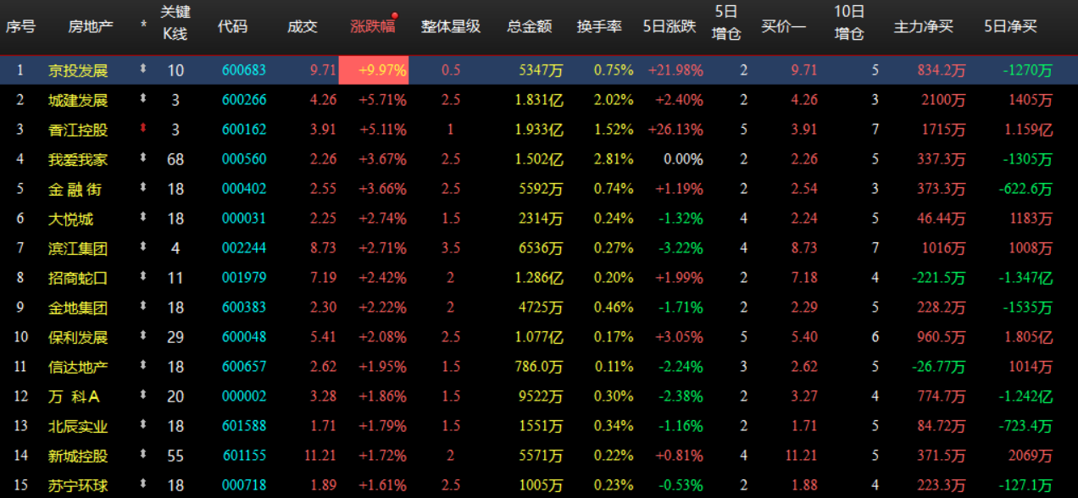Click the asterisk column header
1078x498 pixels.
coord(143,26)
